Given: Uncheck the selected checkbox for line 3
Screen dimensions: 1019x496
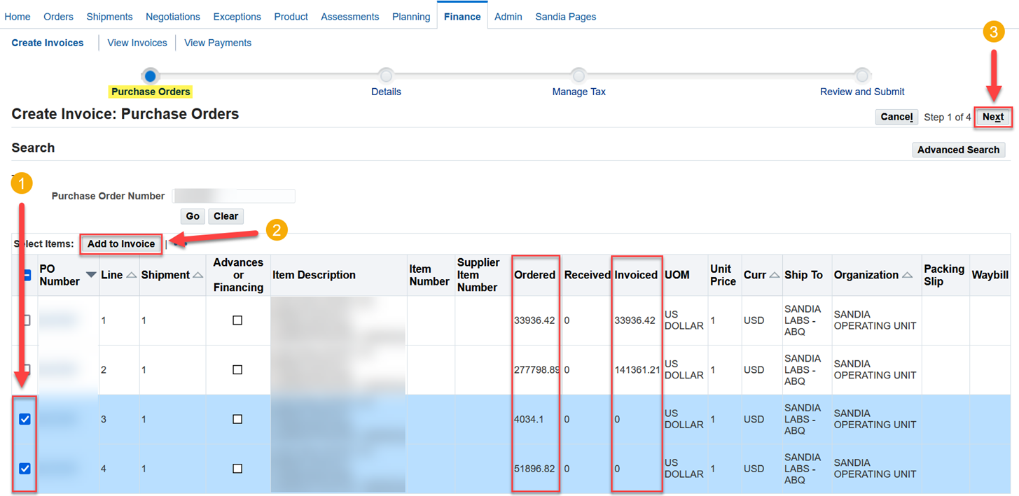Looking at the screenshot, I should pos(25,419).
